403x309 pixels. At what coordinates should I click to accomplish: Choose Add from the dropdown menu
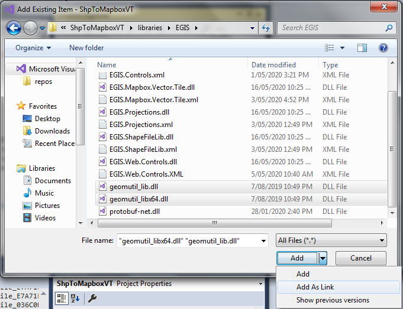point(338,274)
